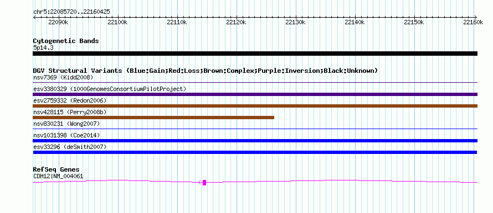Click the nsv830231 (Wong2007) label
Viewport: 493px width, 213px height.
pos(66,124)
